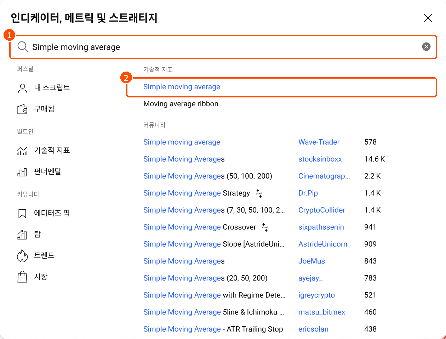This screenshot has width=446, height=339.
Task: Select Simple Moving Averages (20, 50, 200)
Action: 205,278
